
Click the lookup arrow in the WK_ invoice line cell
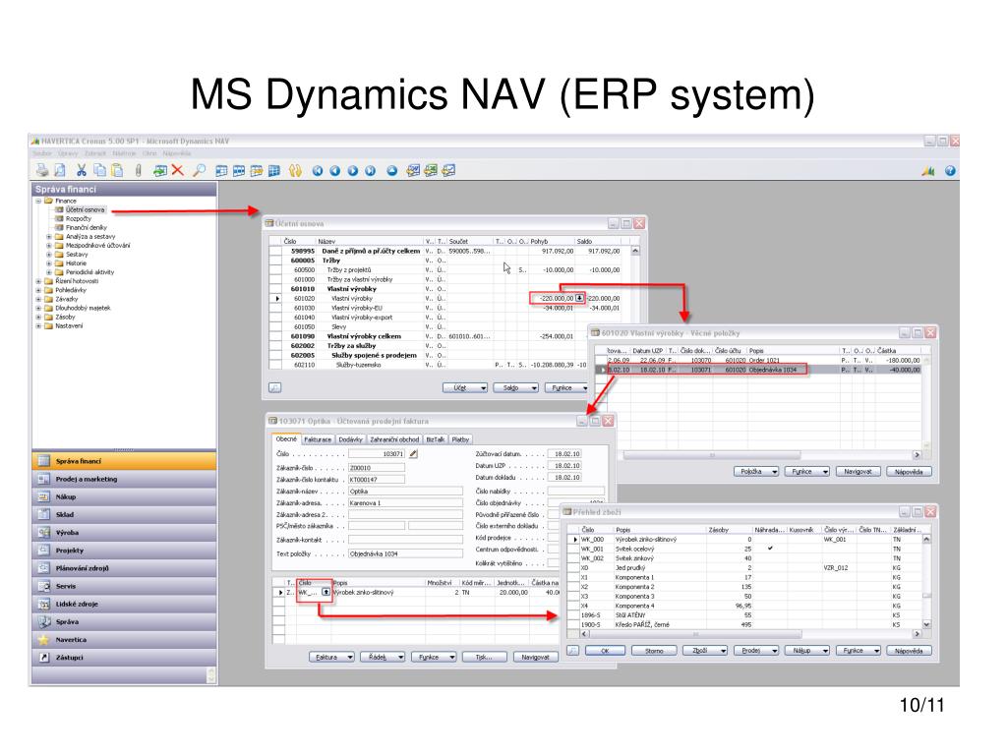click(326, 592)
